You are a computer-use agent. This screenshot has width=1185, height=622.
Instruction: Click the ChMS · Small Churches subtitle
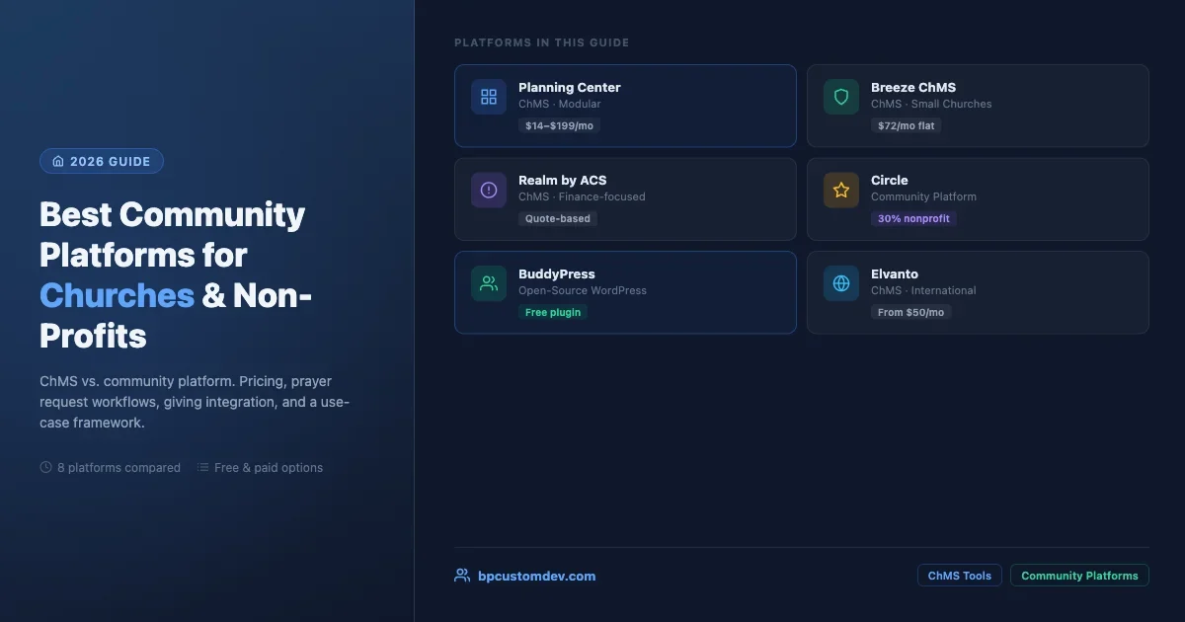click(x=931, y=104)
